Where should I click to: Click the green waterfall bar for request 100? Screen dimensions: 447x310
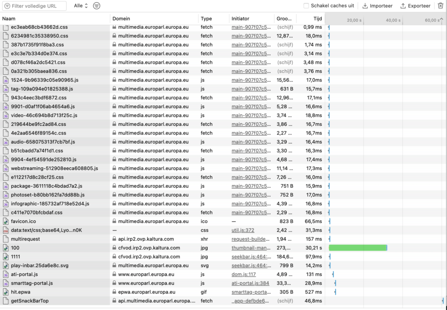click(357, 248)
